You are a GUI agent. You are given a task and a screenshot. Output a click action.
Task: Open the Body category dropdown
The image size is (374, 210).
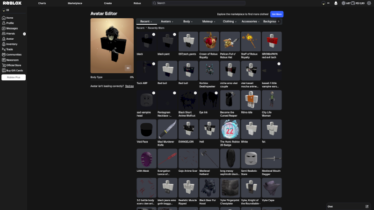(188, 21)
